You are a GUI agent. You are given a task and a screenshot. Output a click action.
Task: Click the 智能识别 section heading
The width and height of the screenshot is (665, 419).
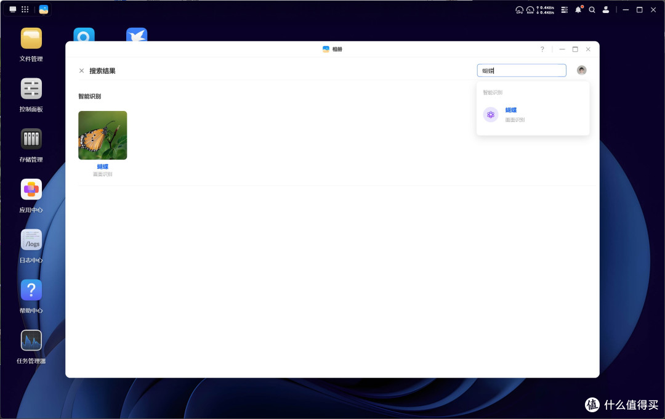tap(89, 96)
